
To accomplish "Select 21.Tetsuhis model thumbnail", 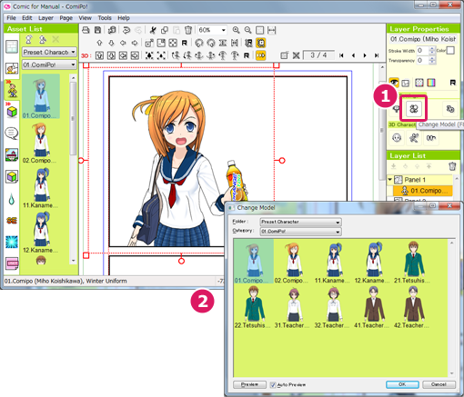I will coord(413,263).
